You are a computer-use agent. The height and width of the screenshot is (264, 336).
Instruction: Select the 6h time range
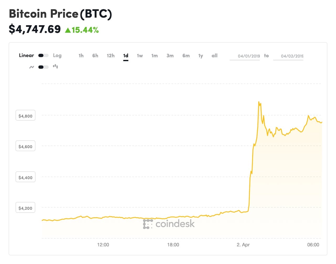tap(95, 56)
